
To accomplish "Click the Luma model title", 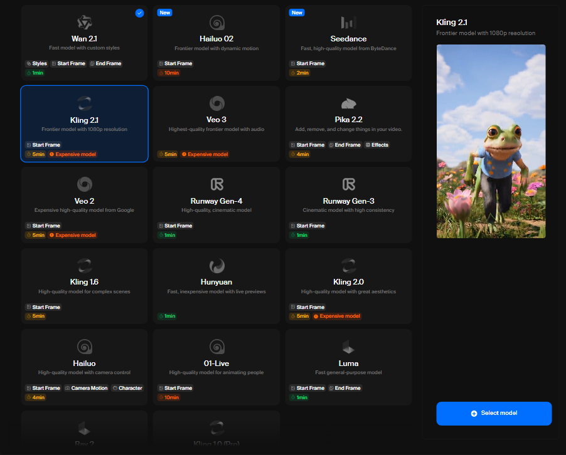I will point(349,363).
